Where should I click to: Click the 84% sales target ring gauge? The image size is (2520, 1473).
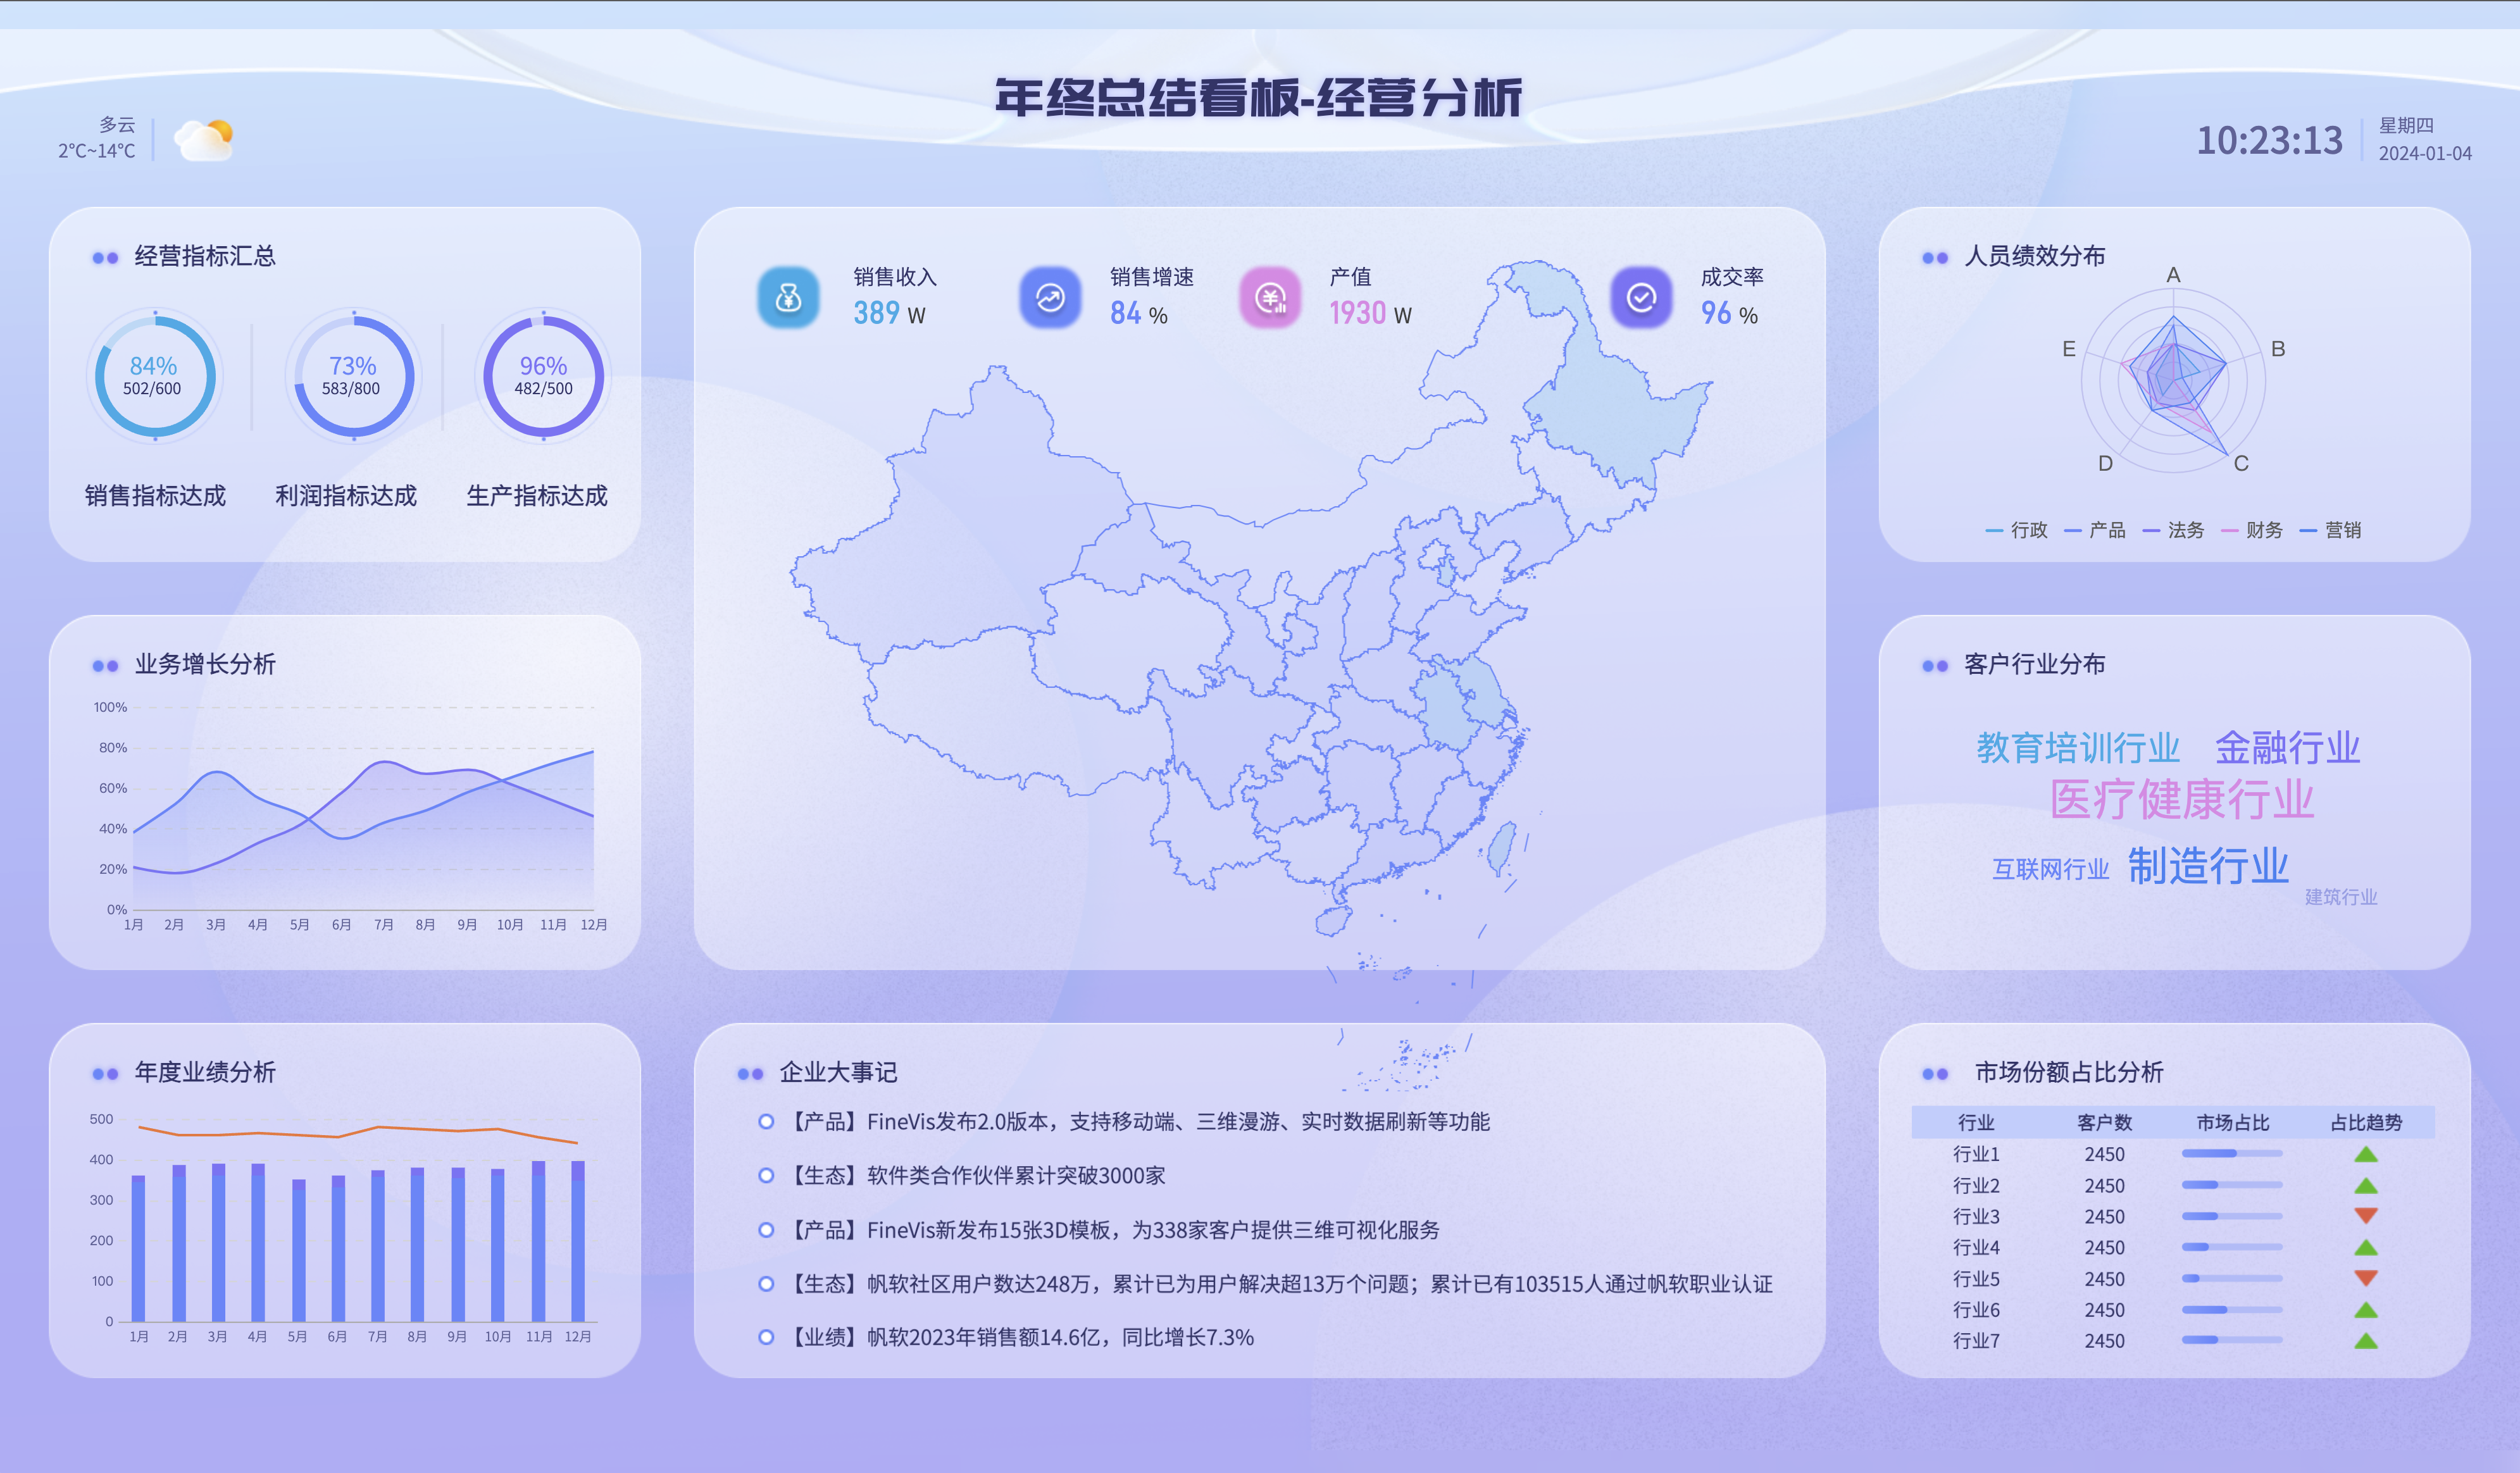[154, 377]
